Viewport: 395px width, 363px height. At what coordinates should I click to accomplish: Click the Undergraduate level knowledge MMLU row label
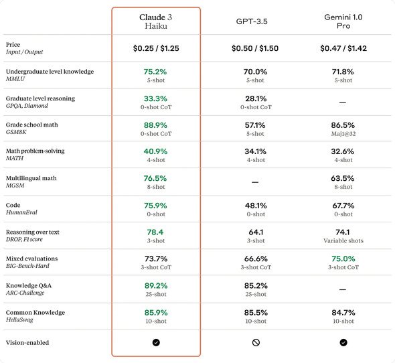[50, 75]
